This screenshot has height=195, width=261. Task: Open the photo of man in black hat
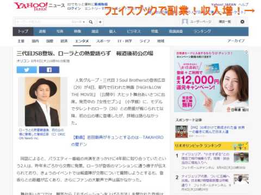[x=42, y=102]
